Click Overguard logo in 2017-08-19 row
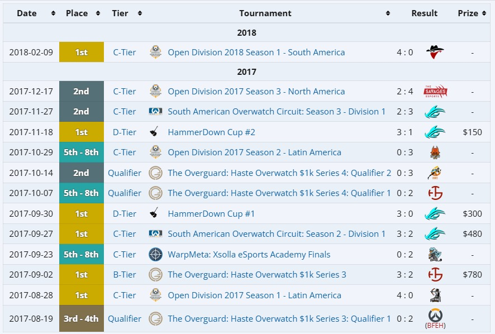Image resolution: width=495 pixels, height=334 pixels. [x=156, y=318]
